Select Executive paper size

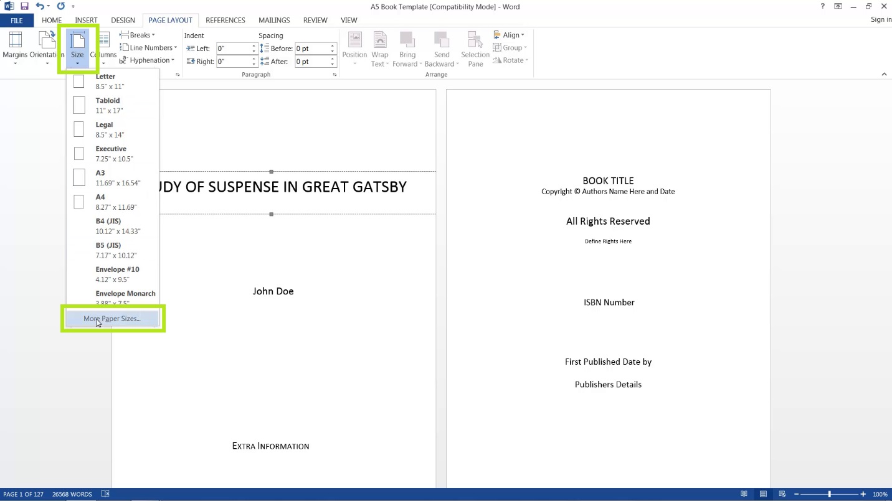(113, 154)
